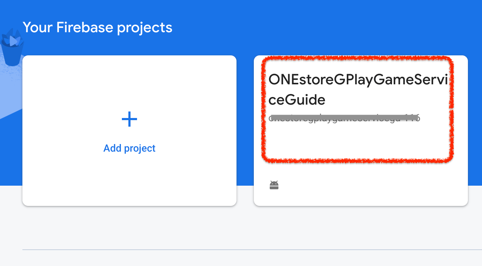Image resolution: width=482 pixels, height=266 pixels.
Task: Click the blue plus icon
Action: click(x=129, y=119)
